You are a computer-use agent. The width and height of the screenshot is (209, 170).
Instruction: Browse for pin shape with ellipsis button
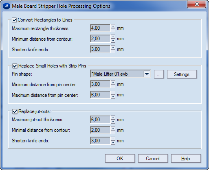click(x=159, y=74)
